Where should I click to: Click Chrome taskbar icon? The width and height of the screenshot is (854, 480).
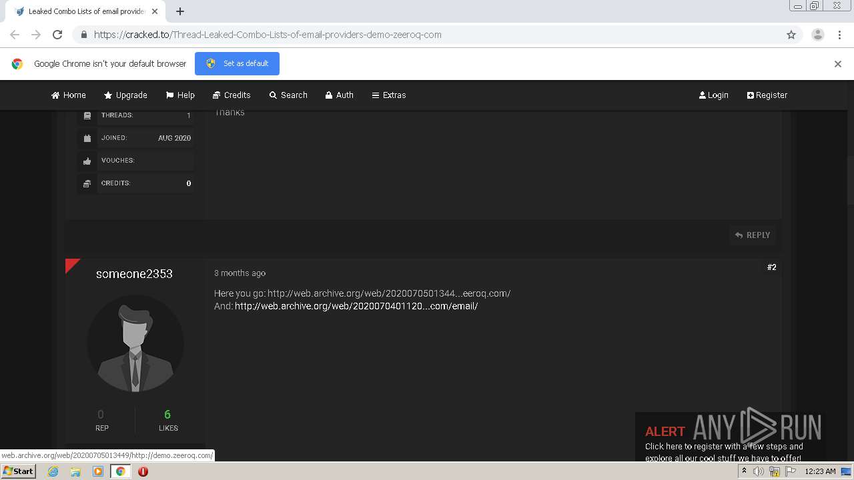point(120,471)
